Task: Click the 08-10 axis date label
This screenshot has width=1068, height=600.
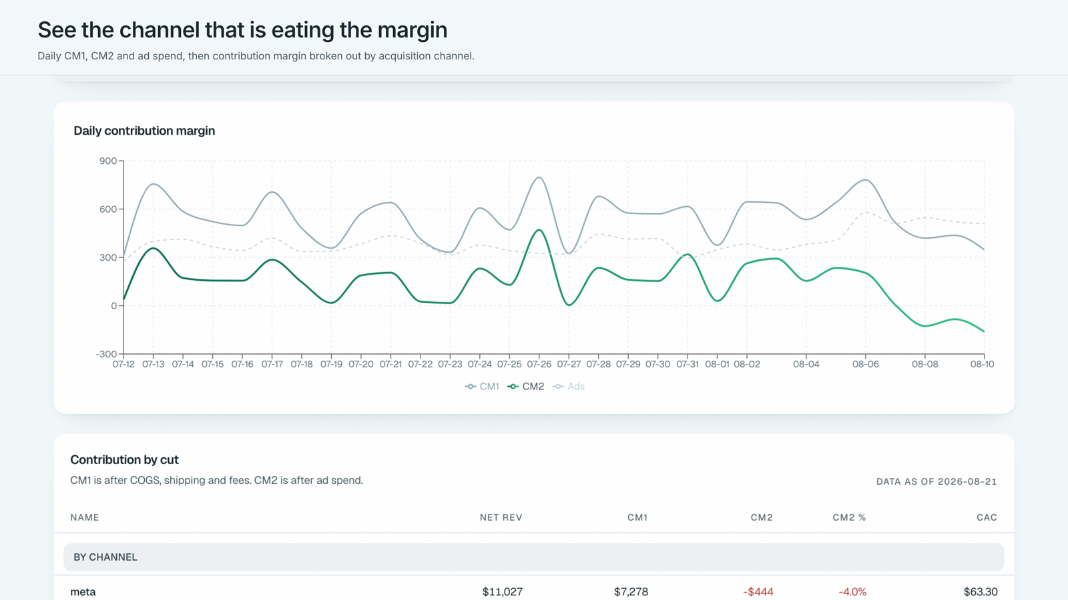Action: 982,364
